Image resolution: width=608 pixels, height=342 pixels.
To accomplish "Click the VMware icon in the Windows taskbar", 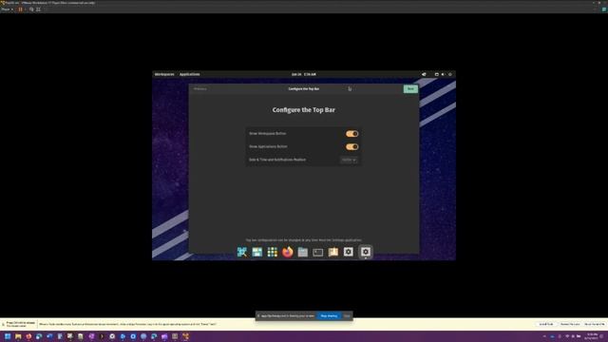I will [186, 336].
